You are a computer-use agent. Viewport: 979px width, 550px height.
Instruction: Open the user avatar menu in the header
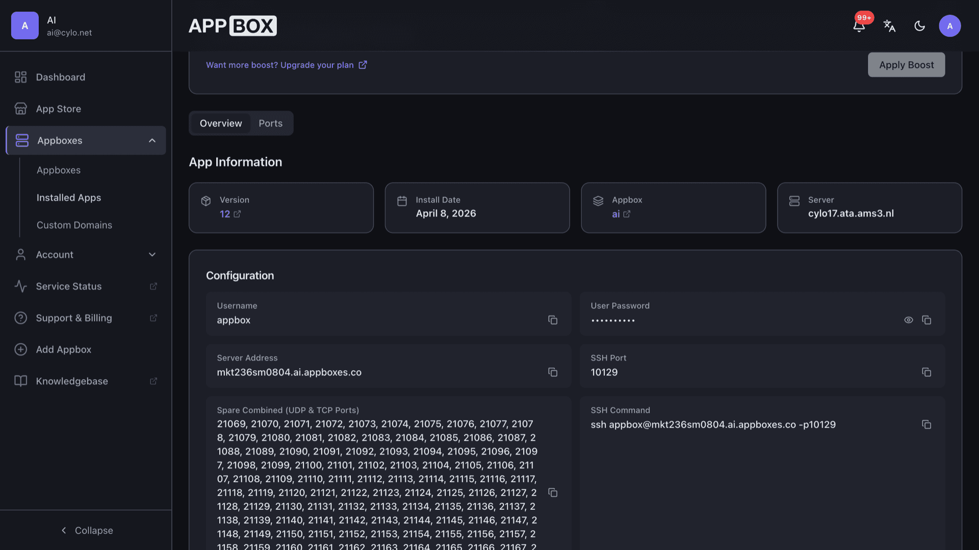(x=949, y=26)
